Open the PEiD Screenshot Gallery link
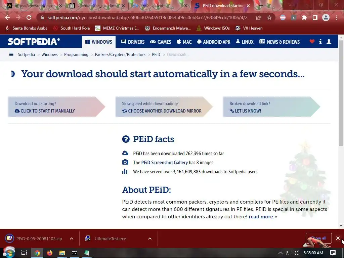The height and width of the screenshot is (258, 344). [x=165, y=163]
